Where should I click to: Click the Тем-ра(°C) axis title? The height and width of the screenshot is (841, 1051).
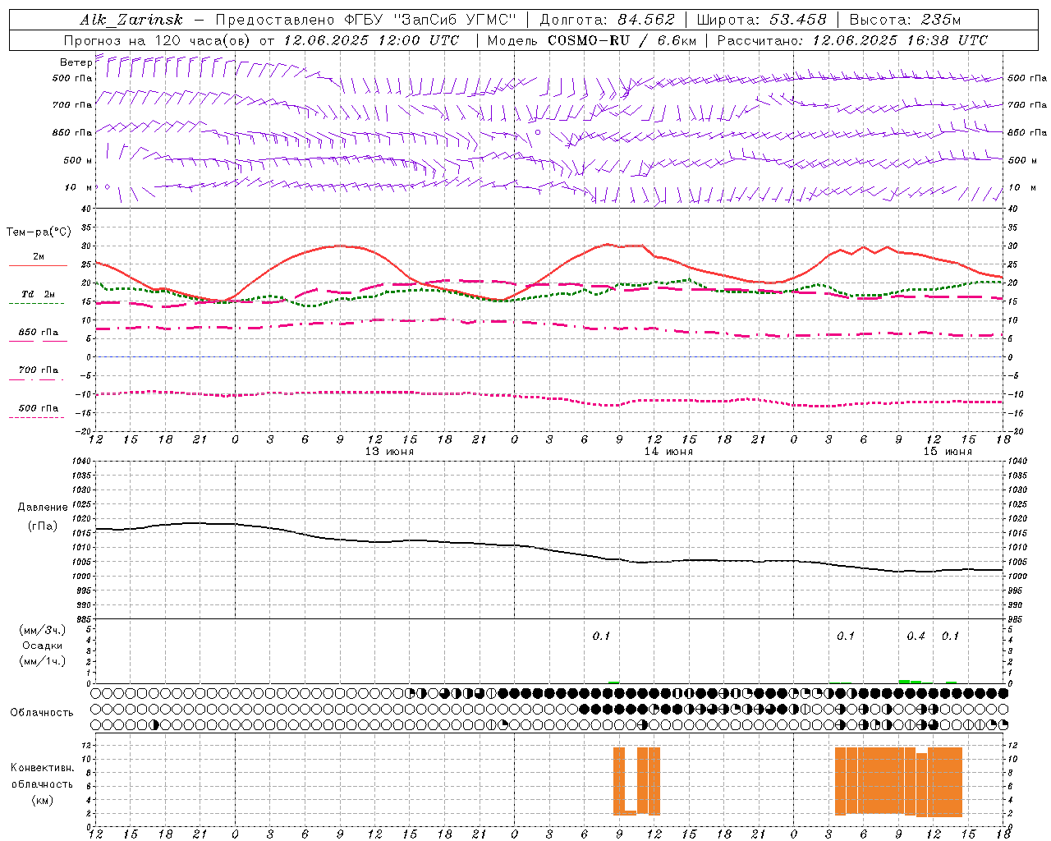click(39, 232)
